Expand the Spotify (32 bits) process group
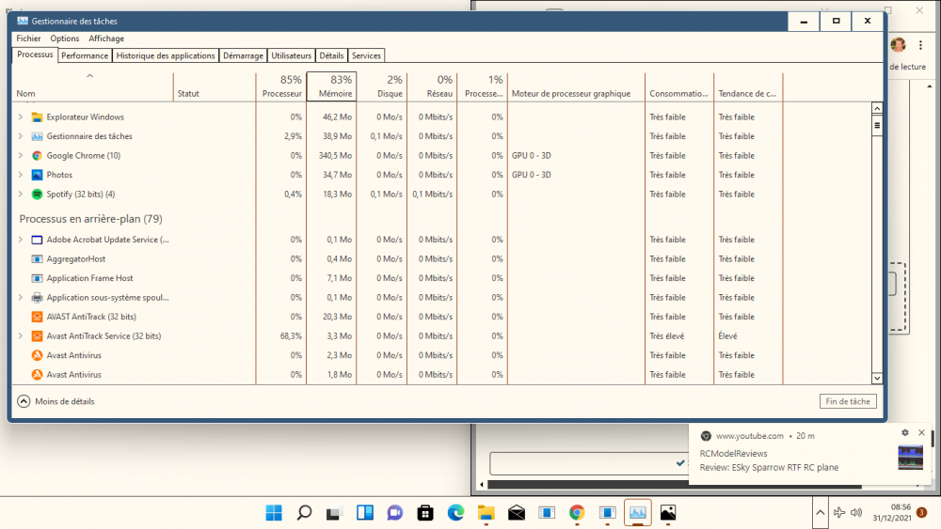Screen dimensions: 941x529 pos(21,194)
